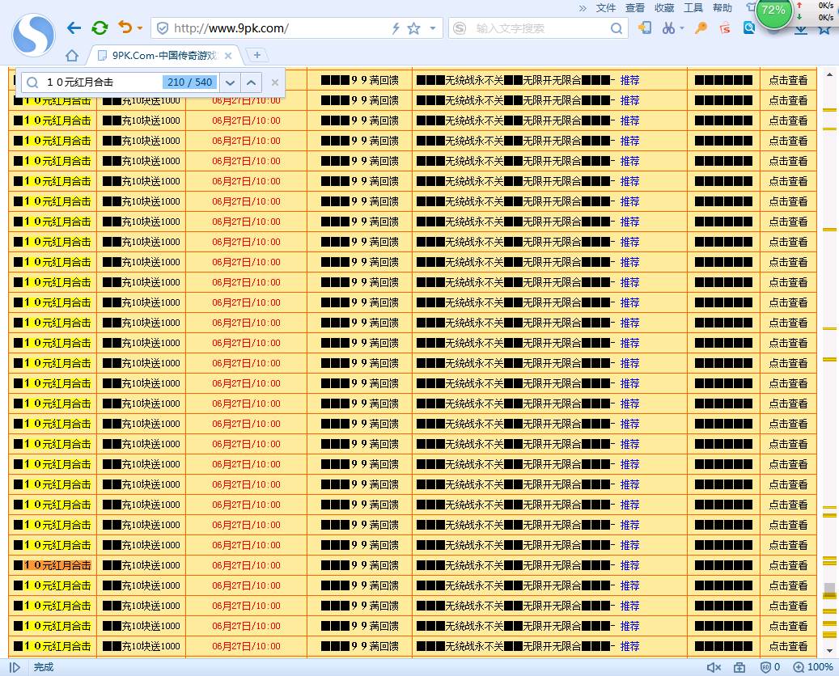Click the orange-highlighted 1 0元红月合击 match
The width and height of the screenshot is (839, 676).
[57, 565]
